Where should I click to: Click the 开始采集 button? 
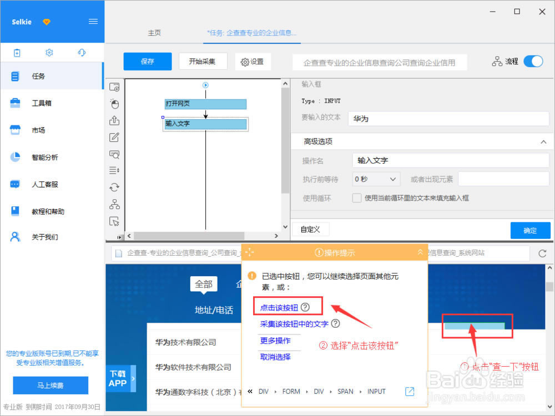202,62
